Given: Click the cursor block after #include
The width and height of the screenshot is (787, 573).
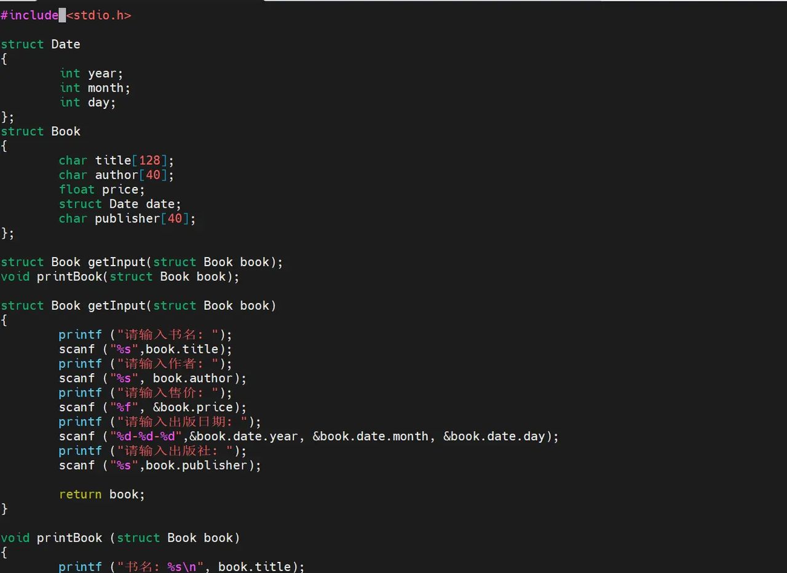Looking at the screenshot, I should (62, 15).
